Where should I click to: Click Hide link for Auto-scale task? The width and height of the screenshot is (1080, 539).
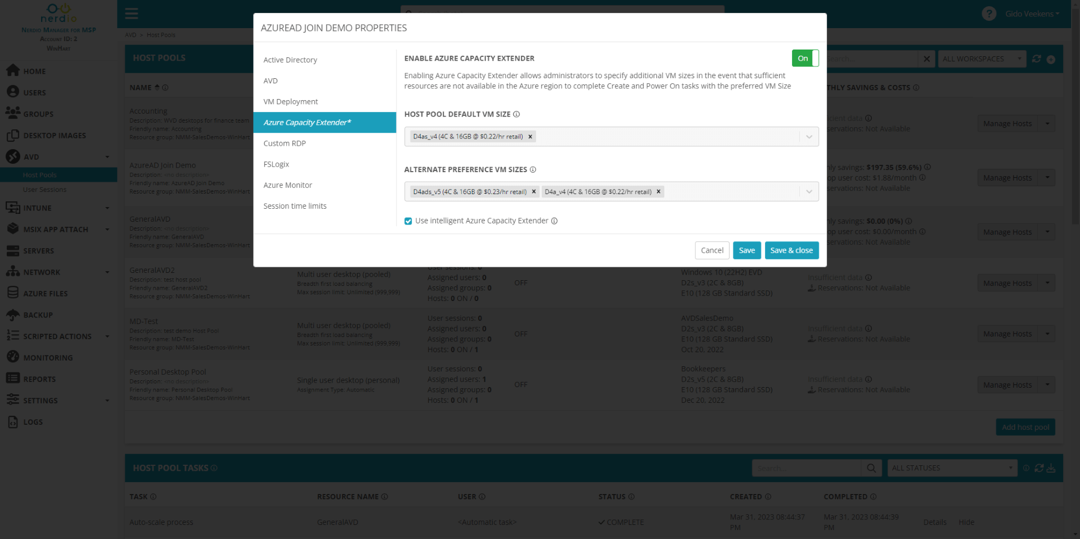point(966,522)
